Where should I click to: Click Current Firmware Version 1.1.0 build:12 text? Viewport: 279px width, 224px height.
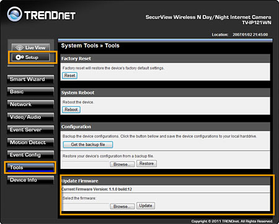(97, 189)
